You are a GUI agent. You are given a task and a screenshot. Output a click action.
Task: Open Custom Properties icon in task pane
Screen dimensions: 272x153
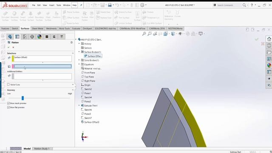point(269,72)
